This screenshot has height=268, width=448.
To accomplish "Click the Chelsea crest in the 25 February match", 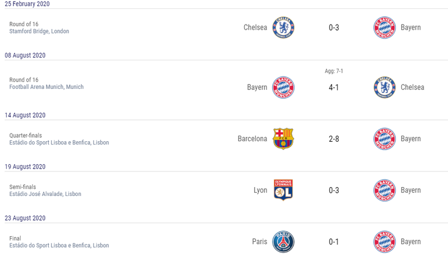I will [x=283, y=27].
